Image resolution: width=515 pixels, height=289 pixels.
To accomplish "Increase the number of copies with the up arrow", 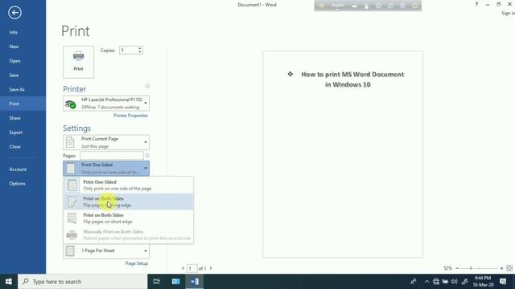I will coord(140,48).
